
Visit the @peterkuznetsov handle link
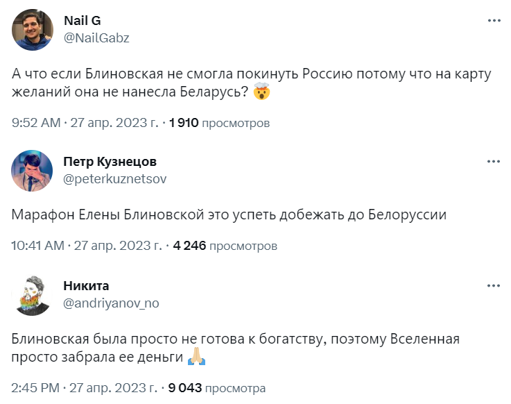114,178
